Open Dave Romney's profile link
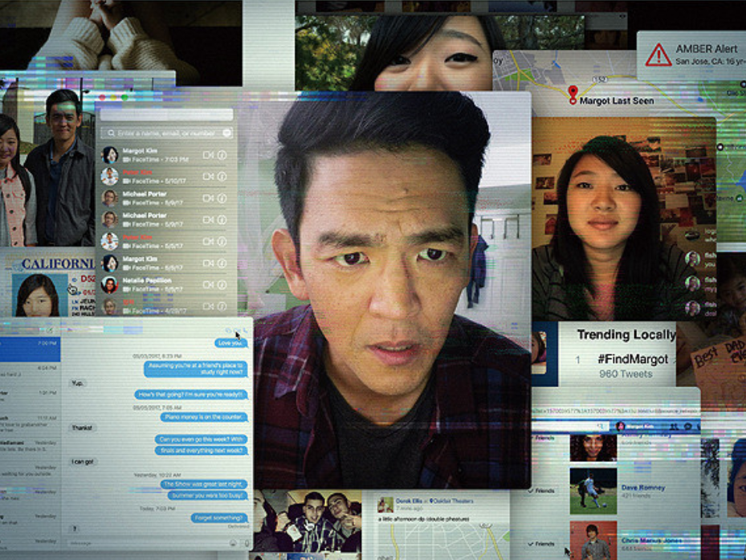 [x=643, y=488]
